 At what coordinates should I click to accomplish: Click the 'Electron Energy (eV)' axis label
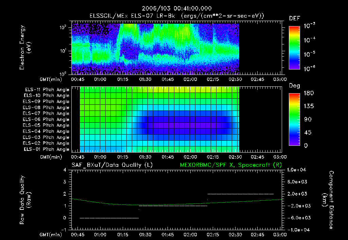pos(25,47)
